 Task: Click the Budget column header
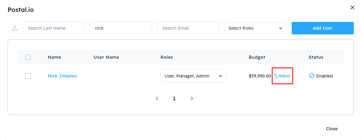(257, 57)
